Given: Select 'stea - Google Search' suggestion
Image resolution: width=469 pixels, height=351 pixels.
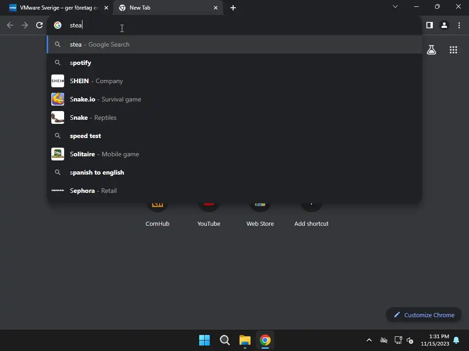Looking at the screenshot, I should (x=234, y=44).
